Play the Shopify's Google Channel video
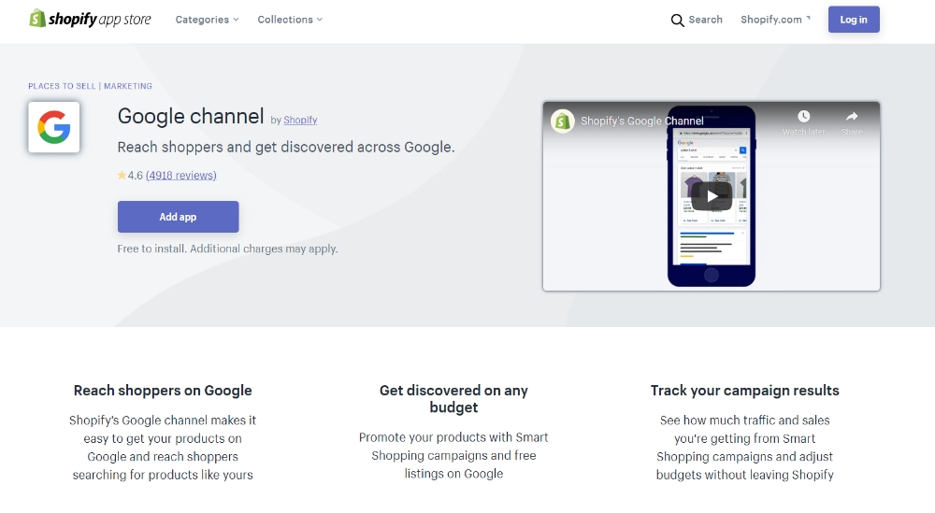Screen dimensions: 935x513 pos(712,196)
